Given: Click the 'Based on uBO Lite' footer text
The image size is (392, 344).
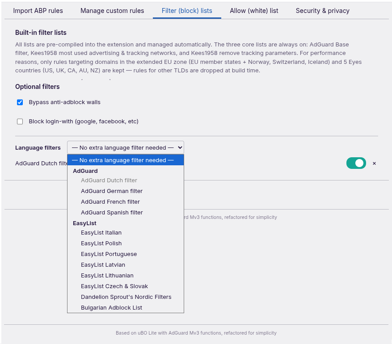Looking at the screenshot, I should [196, 333].
